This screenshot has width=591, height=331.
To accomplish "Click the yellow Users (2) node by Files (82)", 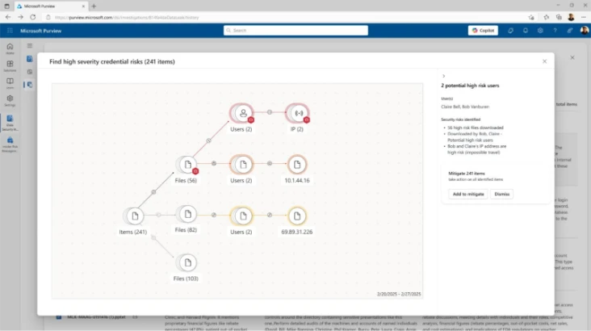I will point(242,216).
